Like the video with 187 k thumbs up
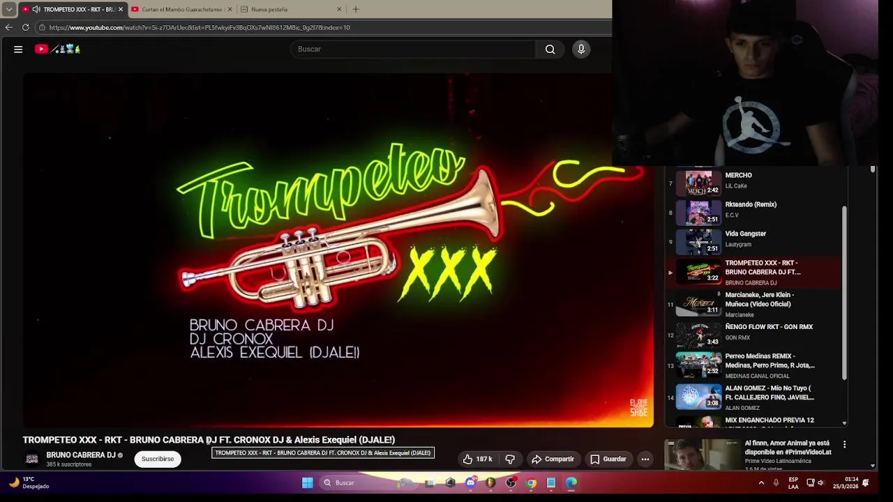This screenshot has width=893, height=502. point(477,459)
